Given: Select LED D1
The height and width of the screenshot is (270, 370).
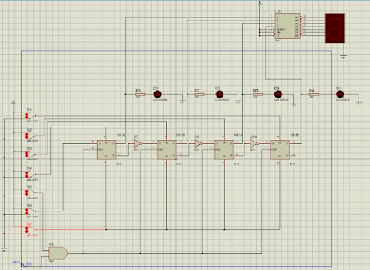Looking at the screenshot, I should click(157, 94).
